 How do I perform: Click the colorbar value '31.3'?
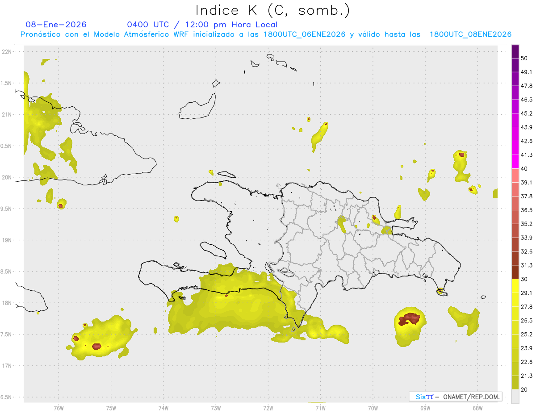(527, 265)
